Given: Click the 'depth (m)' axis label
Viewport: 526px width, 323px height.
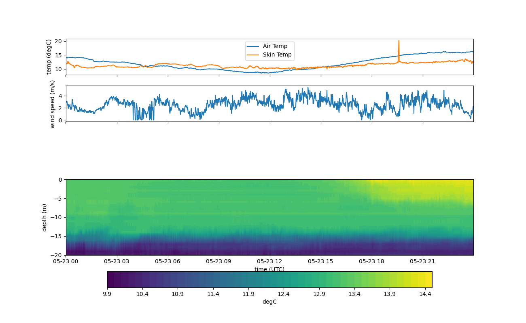Looking at the screenshot, I should pyautogui.click(x=45, y=217).
